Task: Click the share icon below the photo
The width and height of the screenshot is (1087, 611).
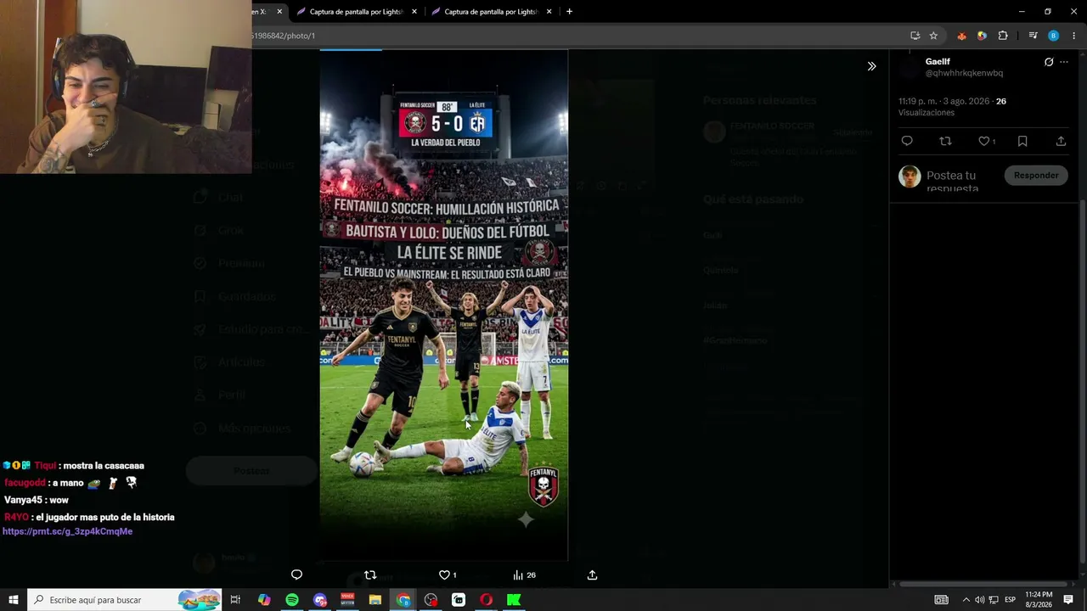Action: click(x=592, y=575)
